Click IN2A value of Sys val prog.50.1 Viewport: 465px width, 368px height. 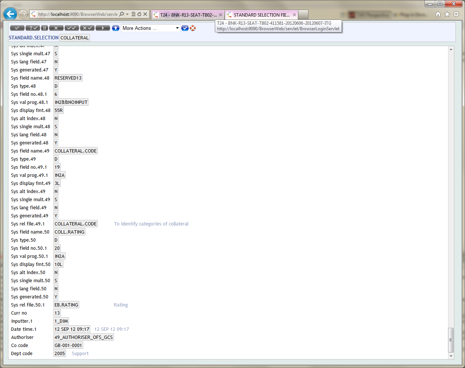[x=60, y=256]
